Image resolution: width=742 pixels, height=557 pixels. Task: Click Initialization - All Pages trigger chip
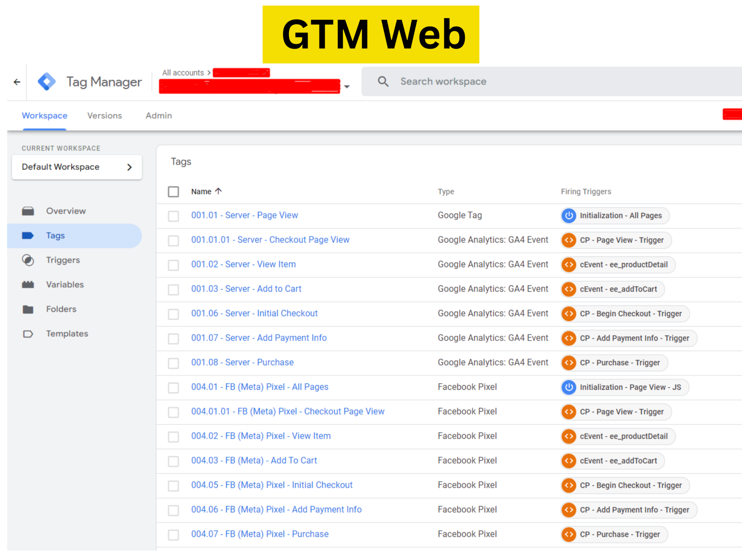point(615,216)
